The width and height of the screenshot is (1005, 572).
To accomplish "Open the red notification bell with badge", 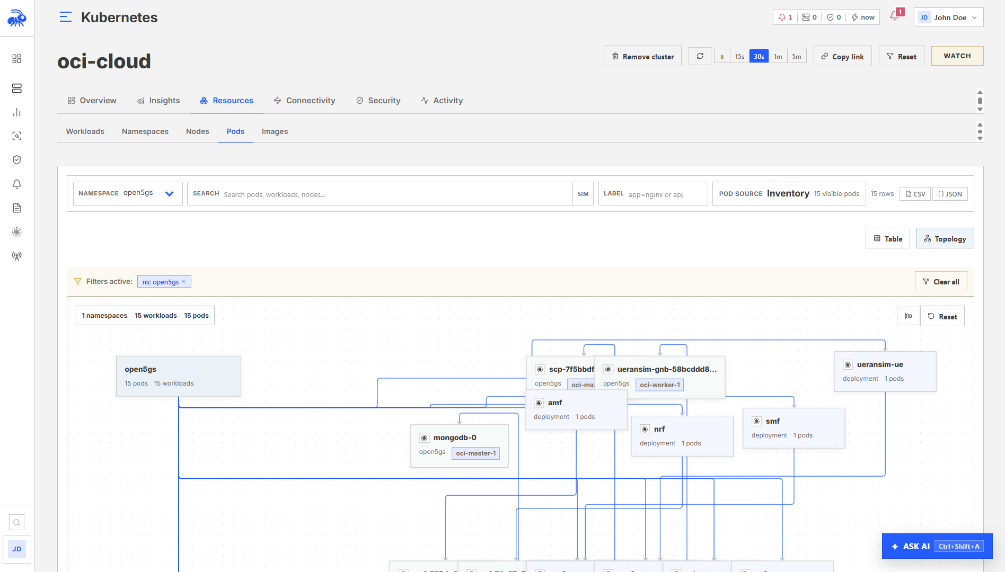I will coord(895,16).
